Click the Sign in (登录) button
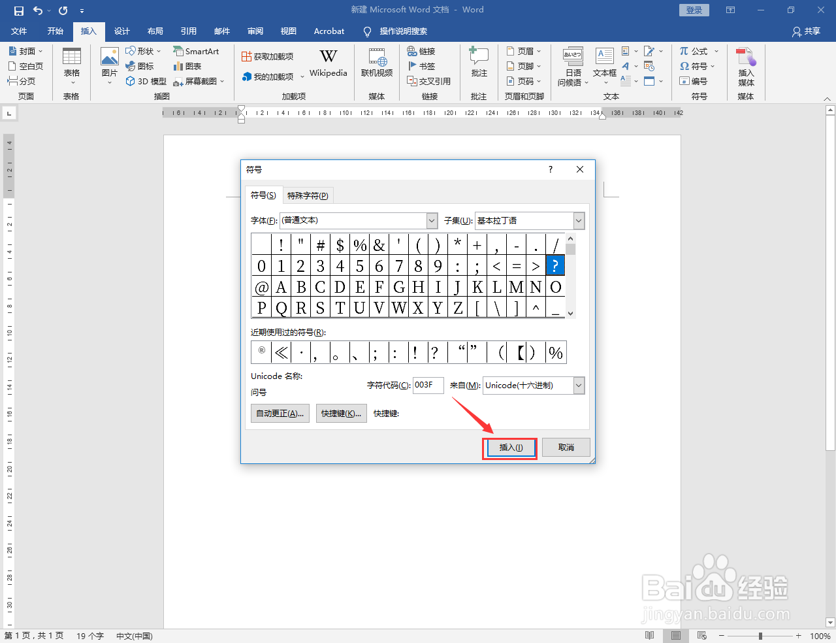Image resolution: width=836 pixels, height=643 pixels. [694, 10]
